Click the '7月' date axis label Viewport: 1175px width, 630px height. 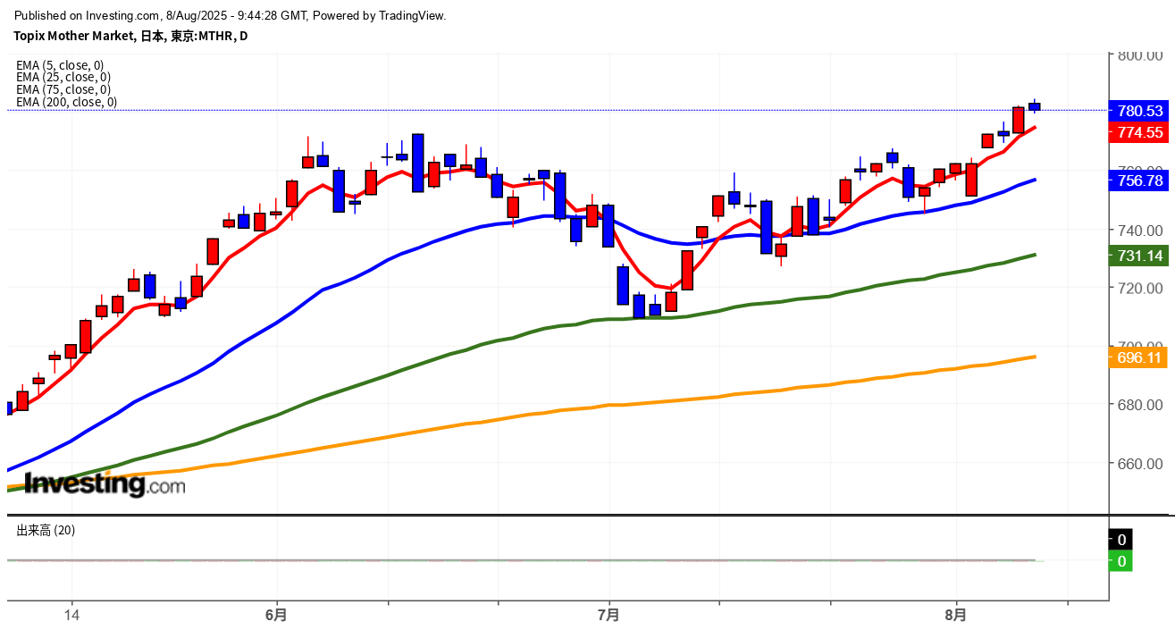609,615
